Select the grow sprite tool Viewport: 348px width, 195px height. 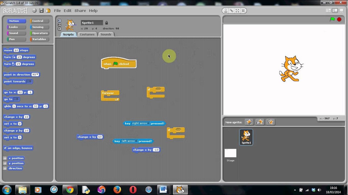237,11
